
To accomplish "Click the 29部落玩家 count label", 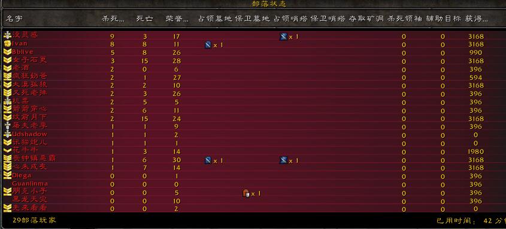I will click(35, 220).
